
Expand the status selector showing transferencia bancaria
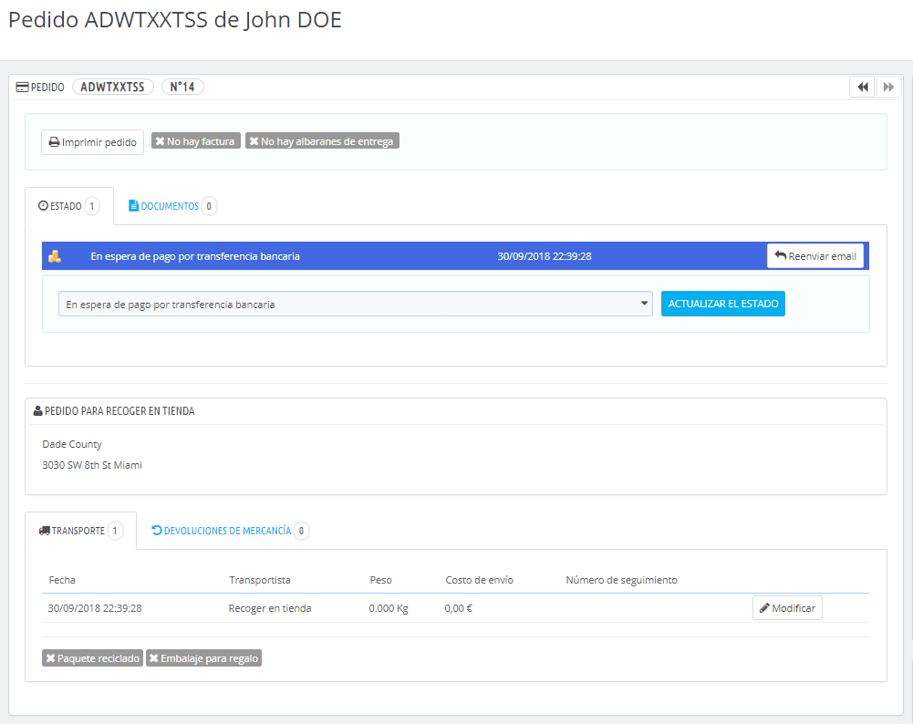356,302
